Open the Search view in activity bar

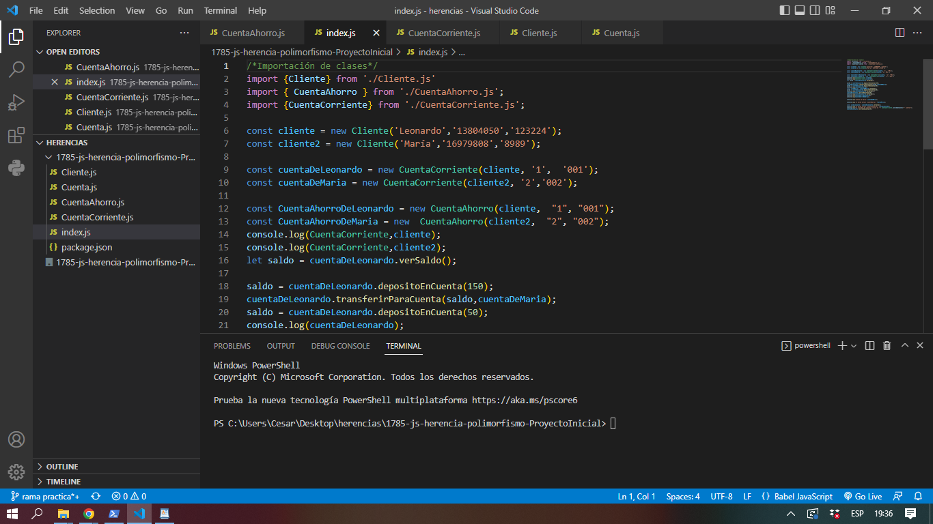click(16, 70)
